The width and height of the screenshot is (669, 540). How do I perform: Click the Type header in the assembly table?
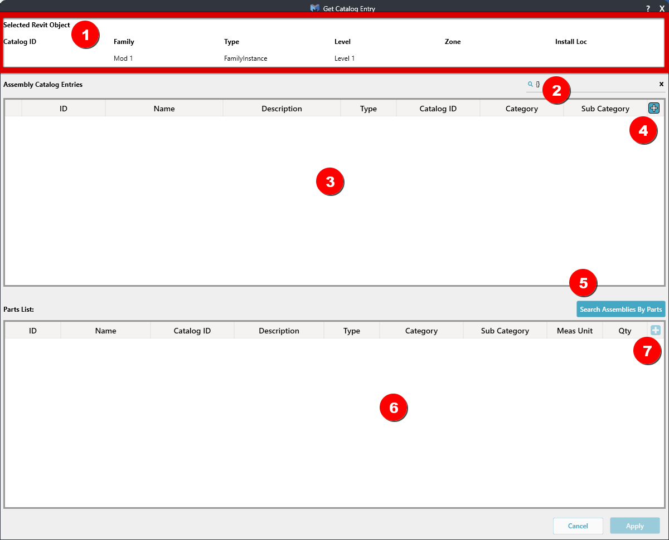coord(368,109)
